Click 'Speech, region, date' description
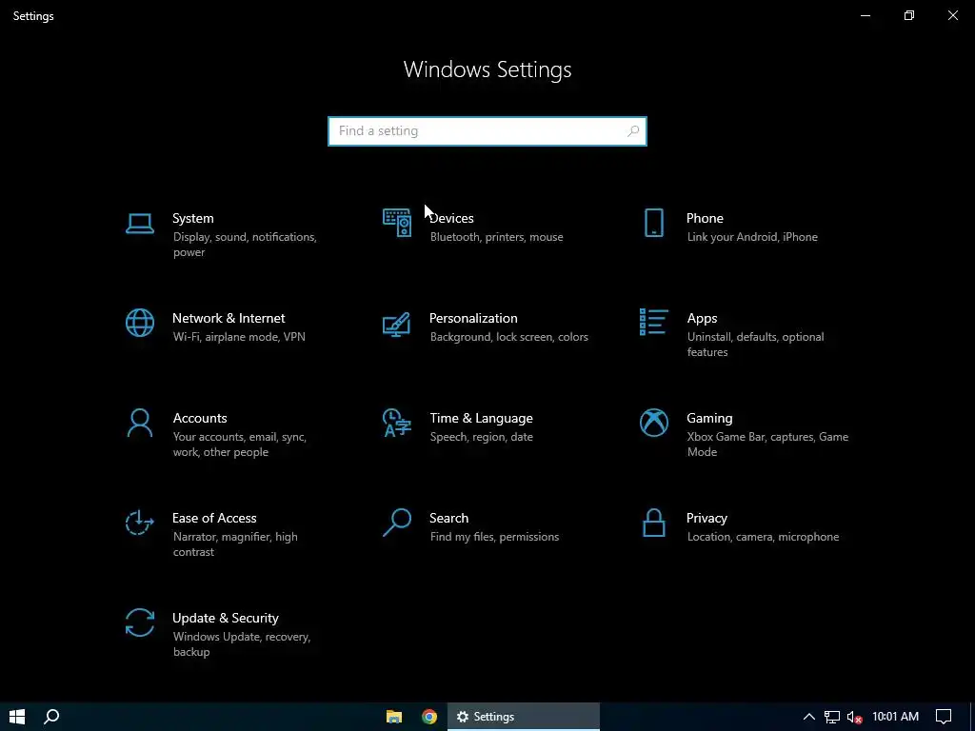The width and height of the screenshot is (975, 731). click(x=481, y=438)
